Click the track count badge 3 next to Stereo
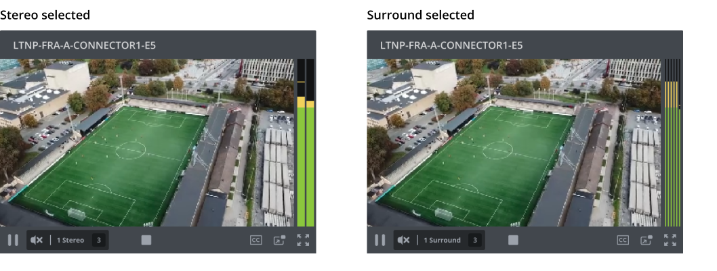717x271 pixels. [x=99, y=240]
